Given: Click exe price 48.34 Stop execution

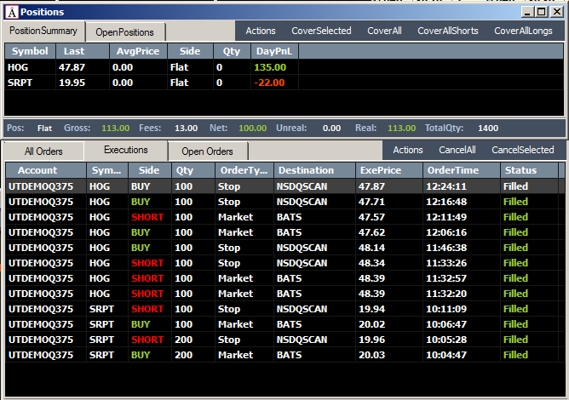Looking at the screenshot, I should coord(371,263).
